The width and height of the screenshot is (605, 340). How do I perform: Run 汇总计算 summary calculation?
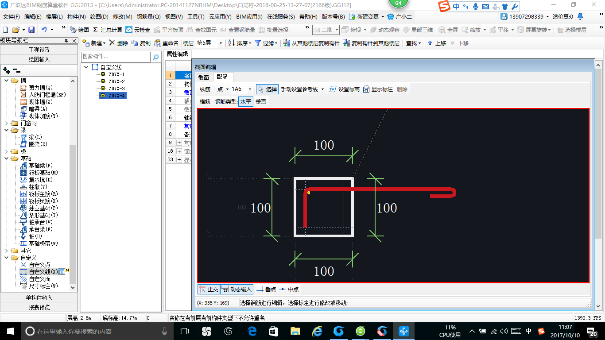pyautogui.click(x=108, y=30)
